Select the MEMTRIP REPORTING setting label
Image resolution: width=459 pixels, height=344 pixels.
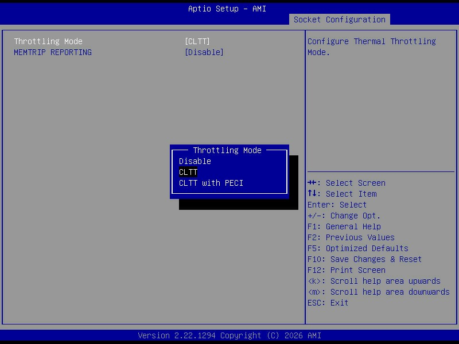point(53,52)
